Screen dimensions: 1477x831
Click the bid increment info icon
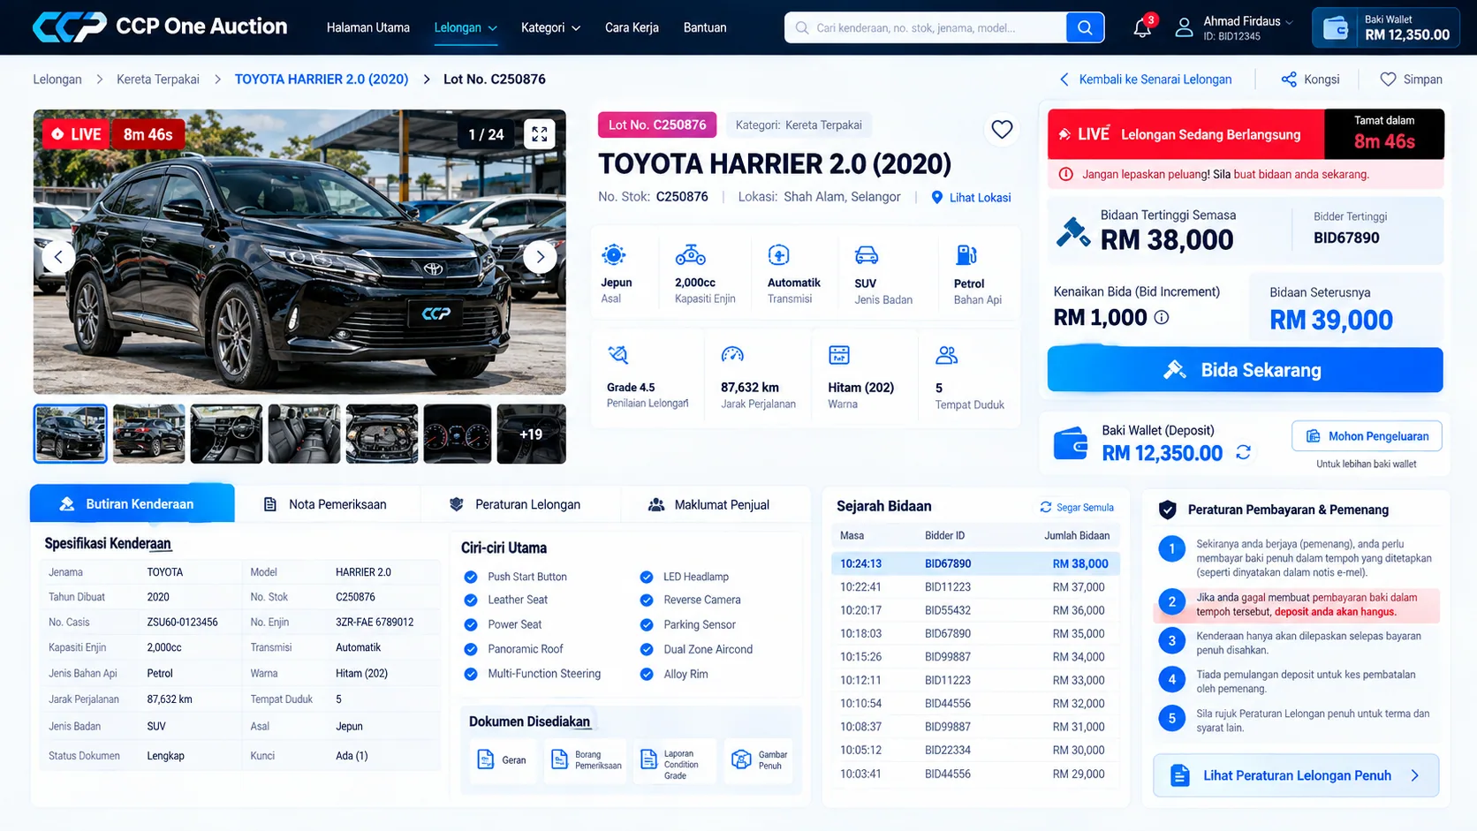pos(1162,317)
